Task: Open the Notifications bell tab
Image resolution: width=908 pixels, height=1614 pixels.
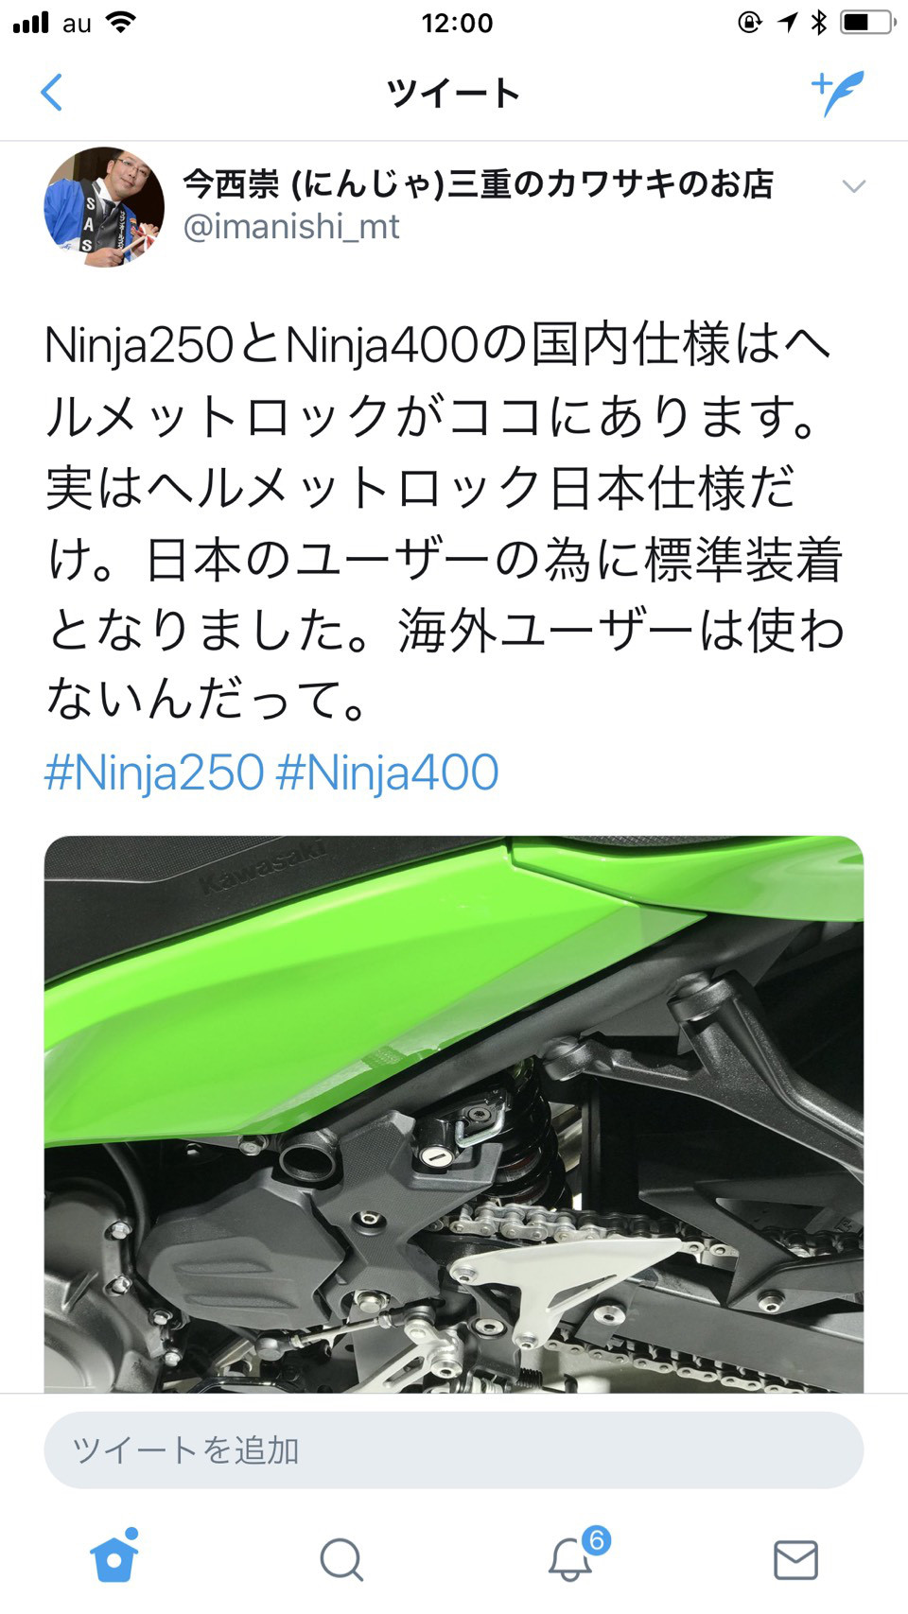Action: pos(570,1559)
